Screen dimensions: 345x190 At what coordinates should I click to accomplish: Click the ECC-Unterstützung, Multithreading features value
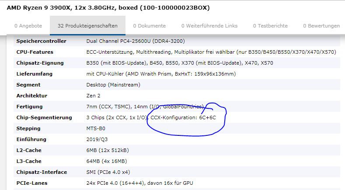(211, 52)
